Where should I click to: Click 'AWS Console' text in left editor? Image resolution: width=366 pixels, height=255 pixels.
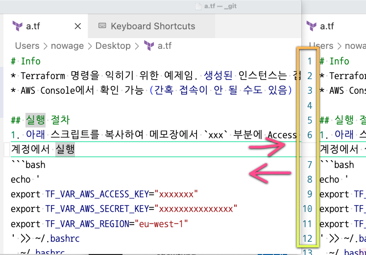click(48, 90)
